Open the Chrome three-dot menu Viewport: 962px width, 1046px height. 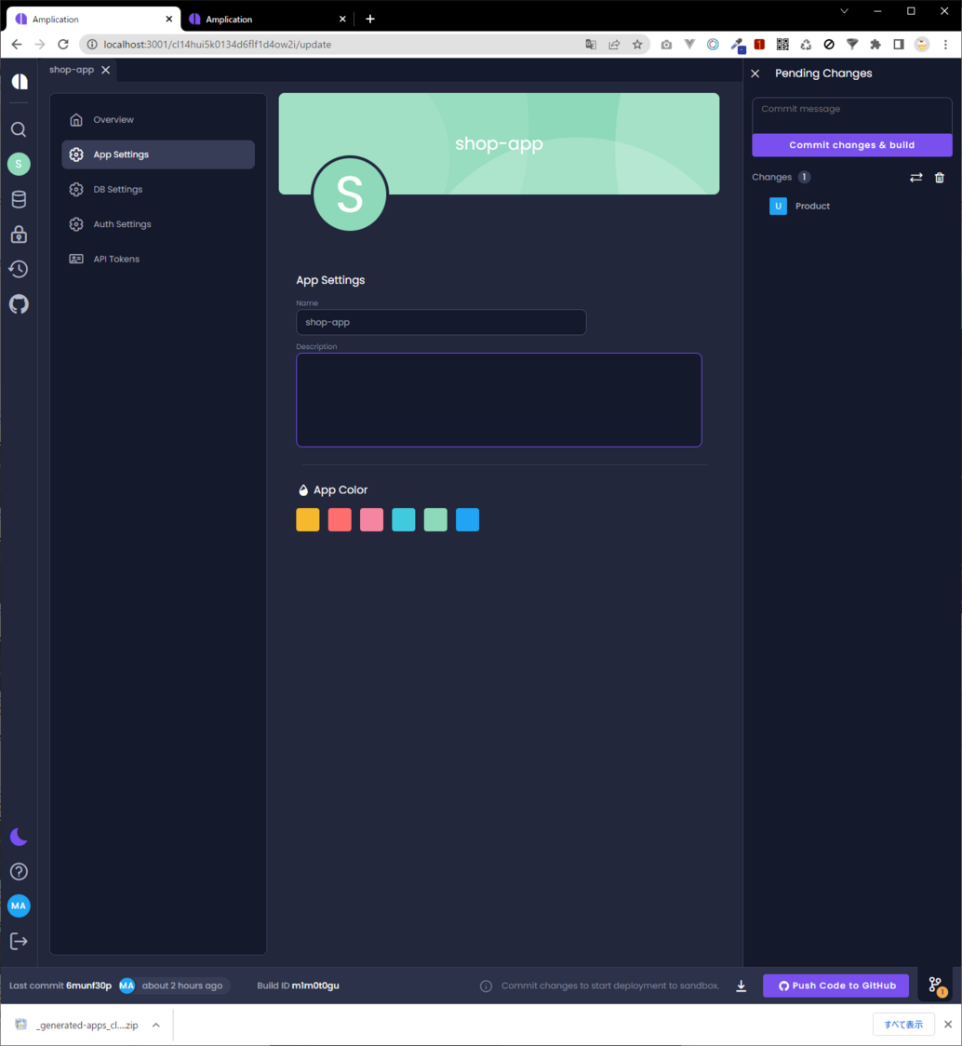(x=945, y=45)
